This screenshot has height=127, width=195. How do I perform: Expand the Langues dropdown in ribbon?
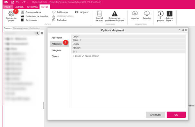tap(82, 12)
